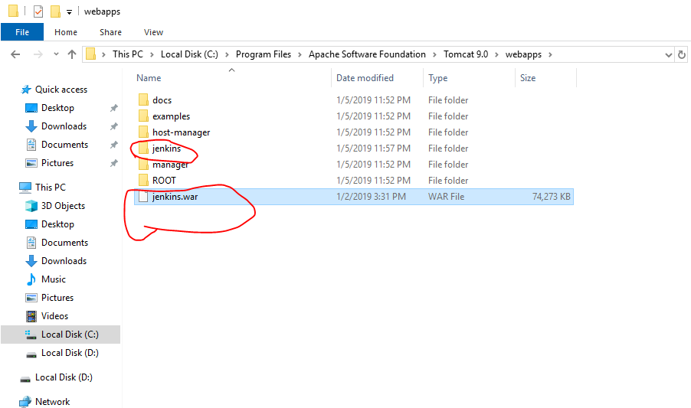Click the folder icon in address bar

click(91, 54)
